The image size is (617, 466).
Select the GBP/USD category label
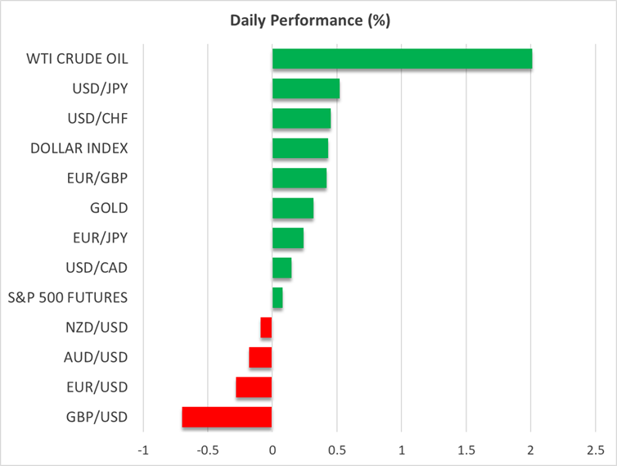click(97, 417)
